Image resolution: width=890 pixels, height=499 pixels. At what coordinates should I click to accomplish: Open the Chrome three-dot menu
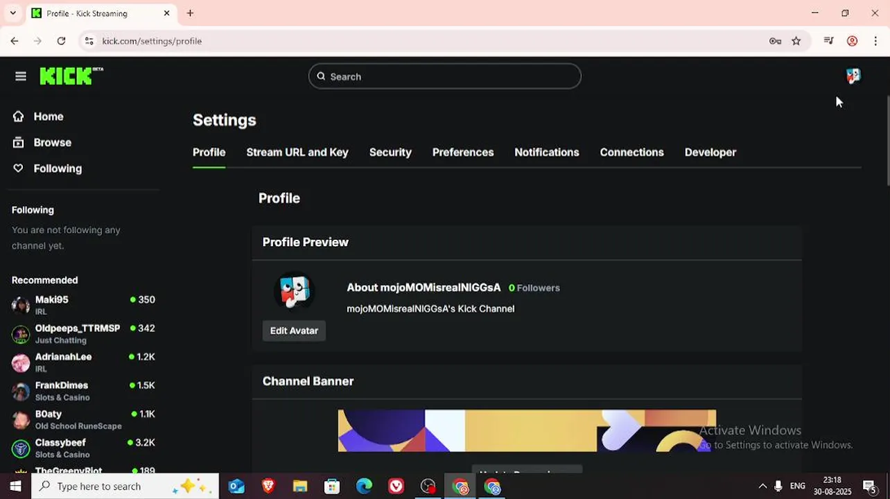[x=875, y=41]
